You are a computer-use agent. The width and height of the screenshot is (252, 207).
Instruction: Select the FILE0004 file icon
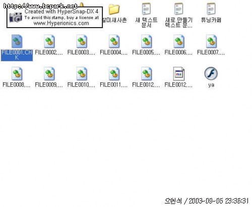114,41
